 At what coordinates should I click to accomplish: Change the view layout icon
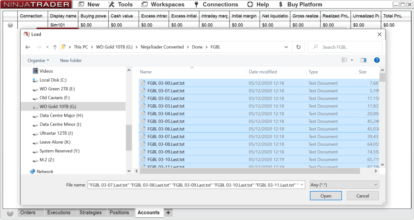coord(345,60)
